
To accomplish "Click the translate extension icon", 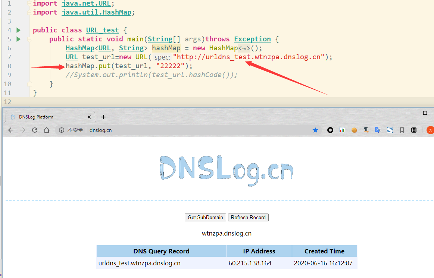I will point(378,130).
